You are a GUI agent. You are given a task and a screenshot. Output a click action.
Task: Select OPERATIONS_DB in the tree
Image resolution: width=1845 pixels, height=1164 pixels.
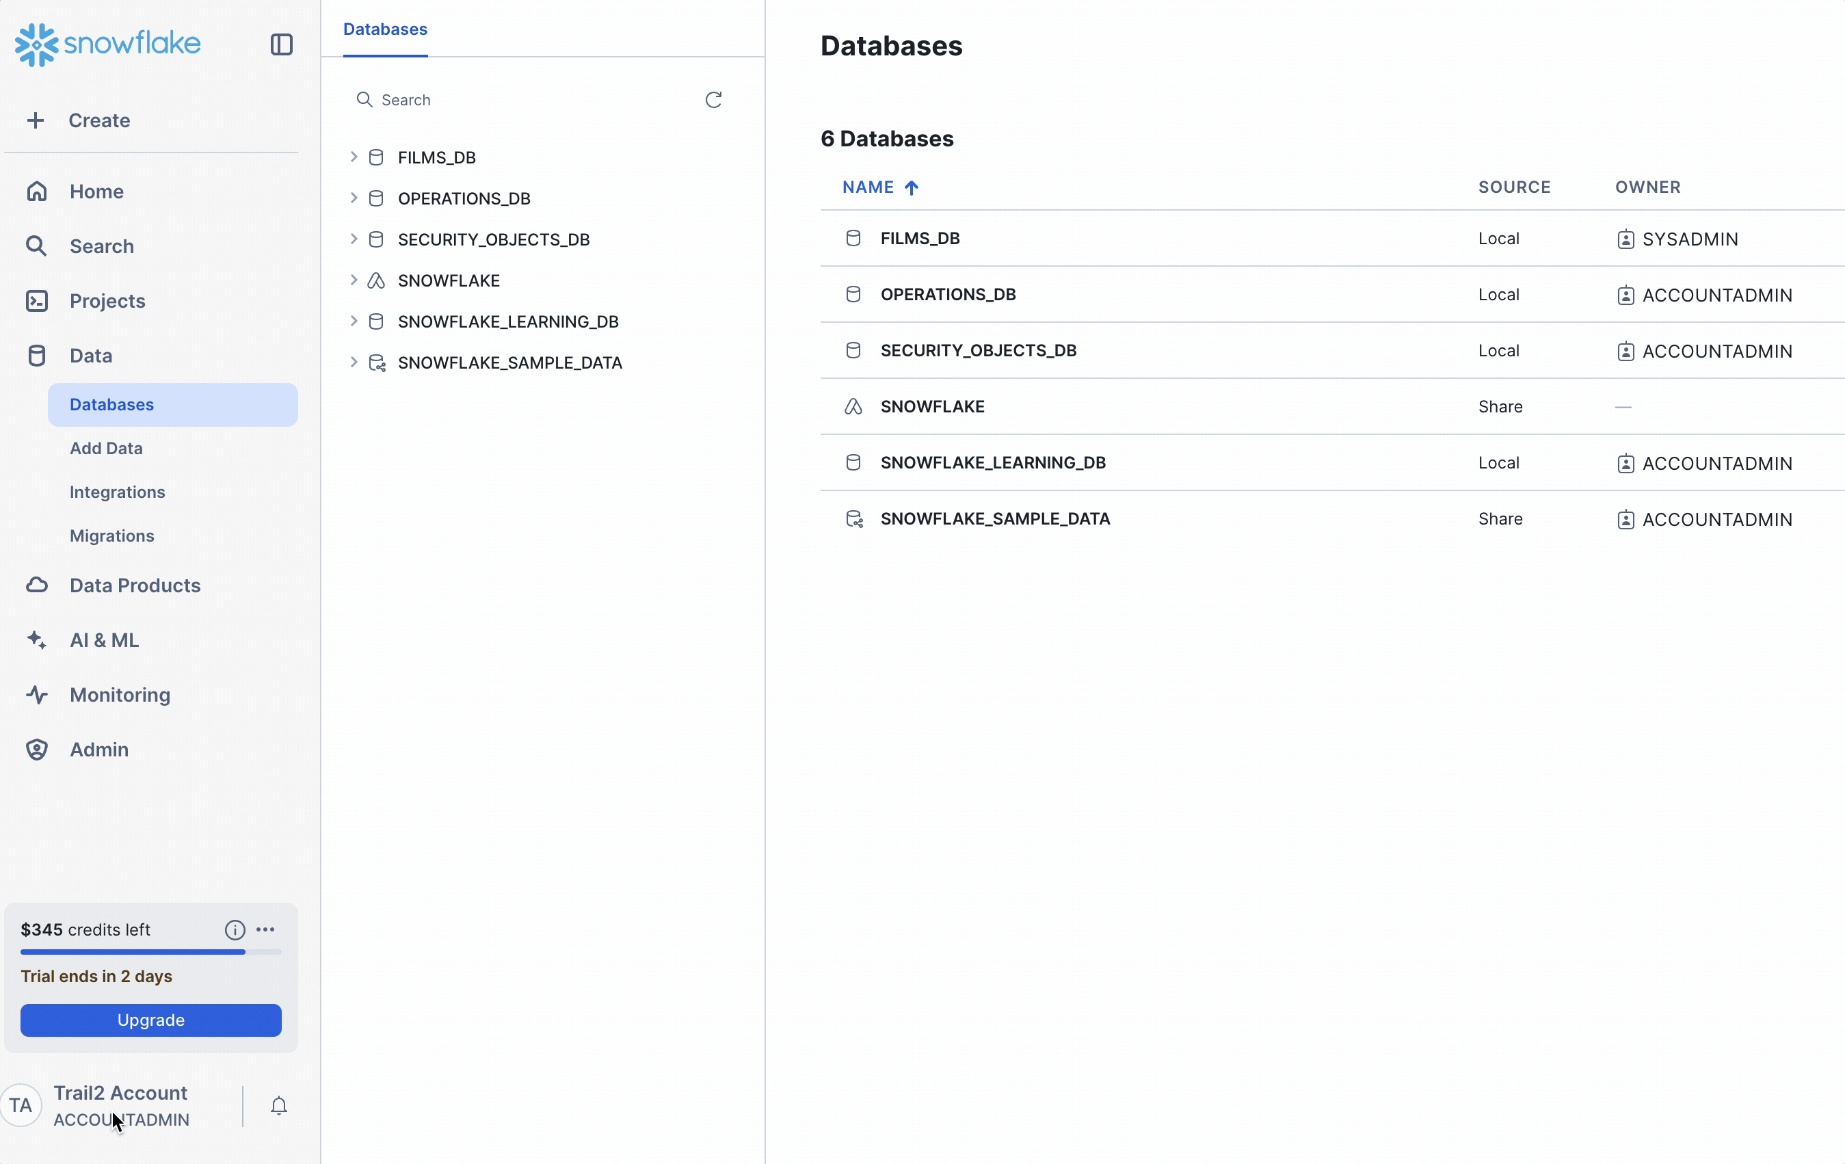pyautogui.click(x=464, y=198)
